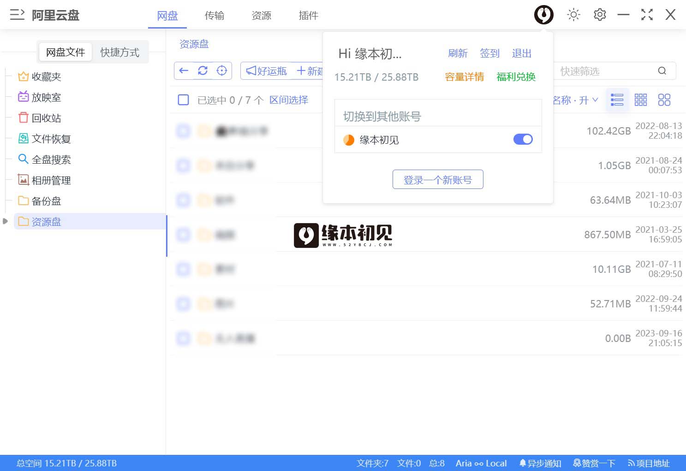This screenshot has height=471, width=686.
Task: Switch theme with the sun icon
Action: (573, 15)
